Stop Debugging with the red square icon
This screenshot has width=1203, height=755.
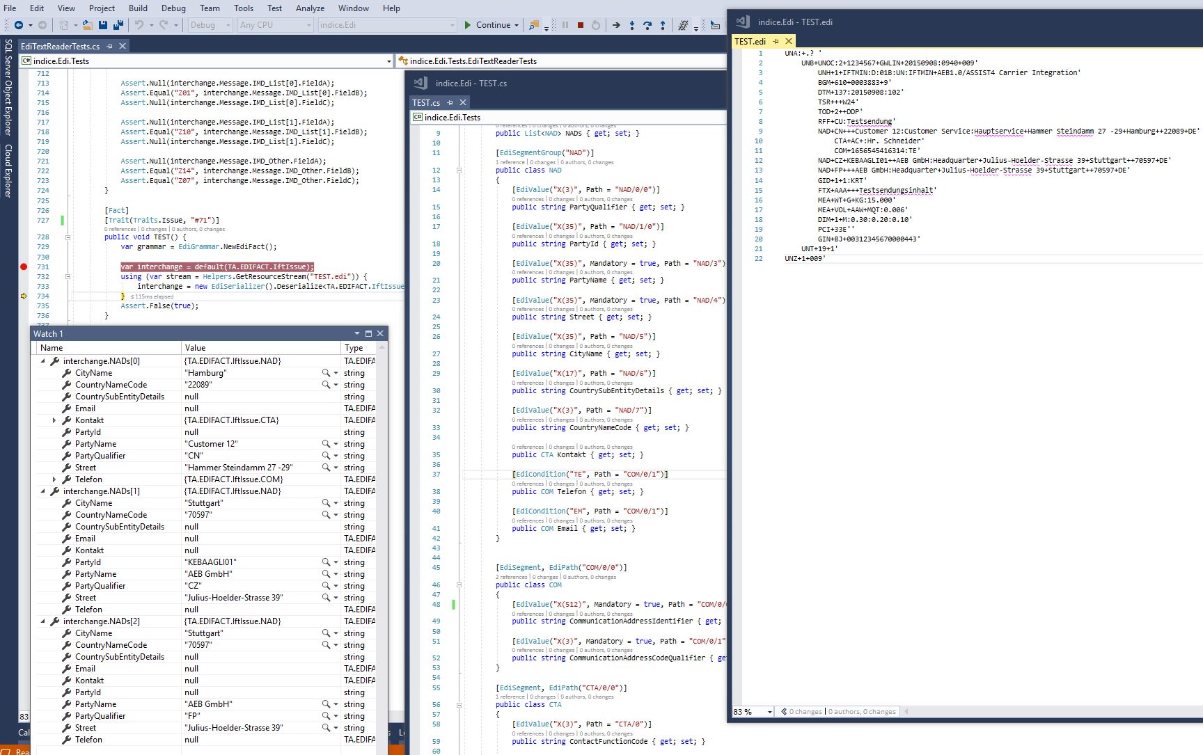[x=581, y=25]
